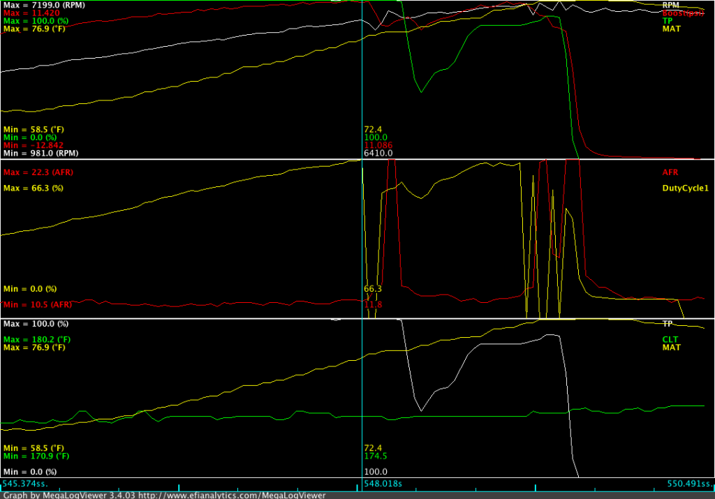
Task: Click the 545.374s start time label
Action: point(25,484)
